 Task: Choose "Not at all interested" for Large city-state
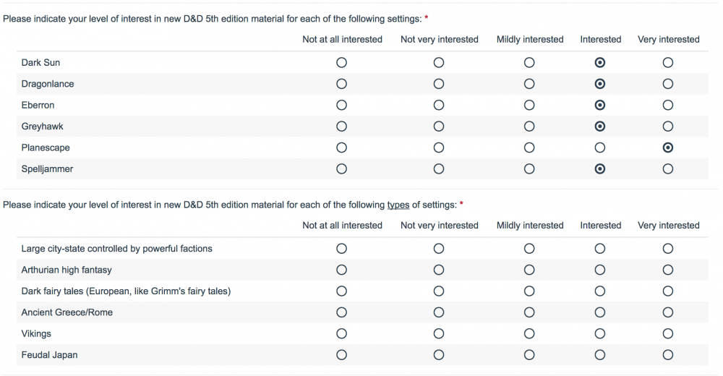[x=342, y=249]
